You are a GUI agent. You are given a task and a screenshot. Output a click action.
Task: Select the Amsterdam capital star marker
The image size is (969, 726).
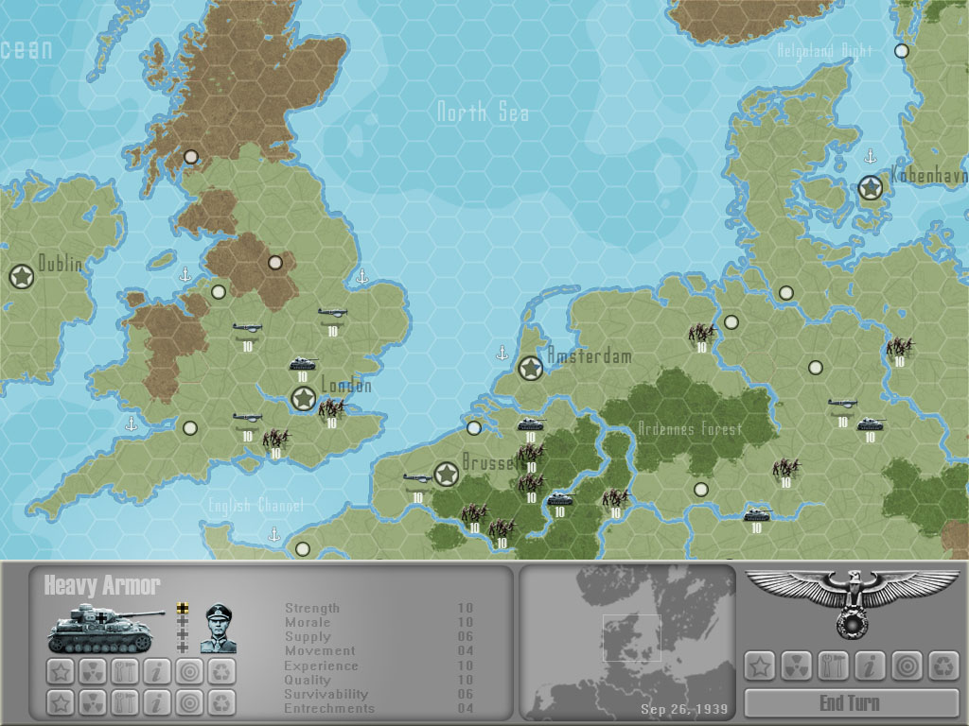pyautogui.click(x=530, y=368)
